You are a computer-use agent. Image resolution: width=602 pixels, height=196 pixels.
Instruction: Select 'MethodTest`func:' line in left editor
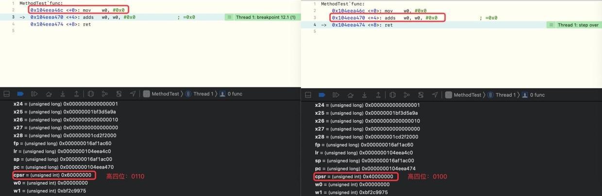point(41,3)
